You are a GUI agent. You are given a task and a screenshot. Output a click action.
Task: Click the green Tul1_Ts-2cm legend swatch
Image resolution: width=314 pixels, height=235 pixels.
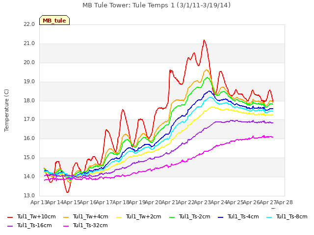(172, 217)
